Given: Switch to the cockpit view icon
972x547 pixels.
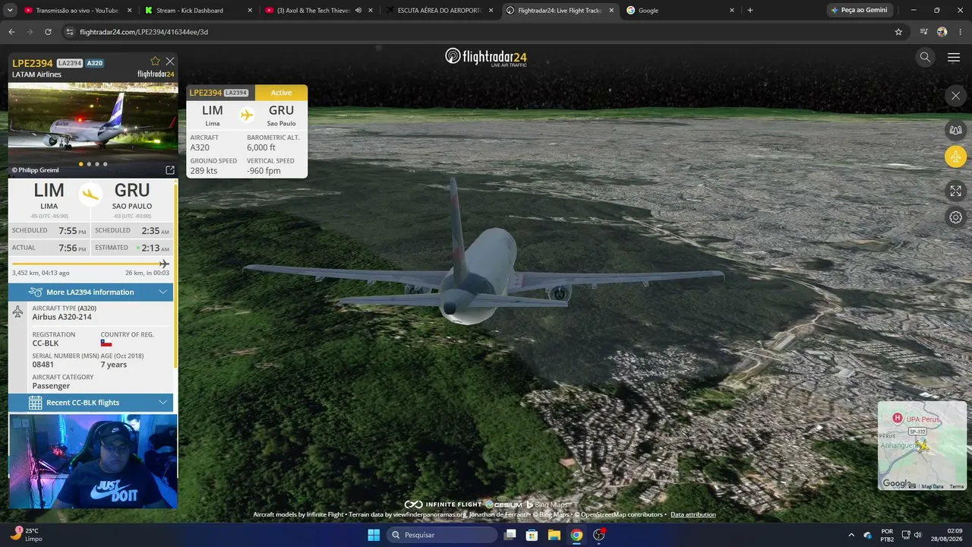Looking at the screenshot, I should 955,130.
